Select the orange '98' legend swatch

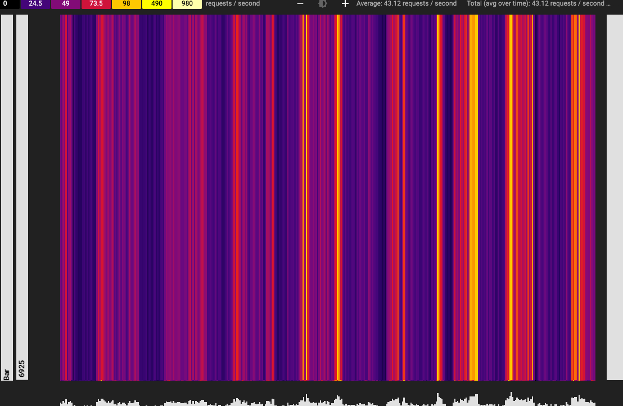coord(127,3)
